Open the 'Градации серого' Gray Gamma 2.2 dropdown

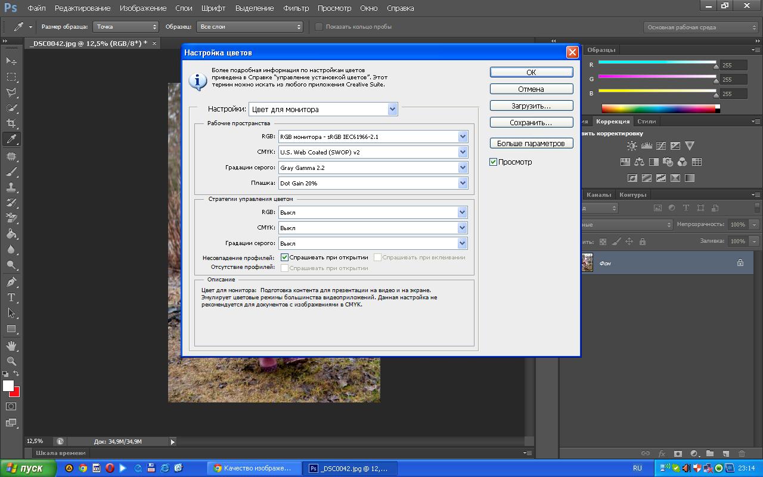coord(463,168)
